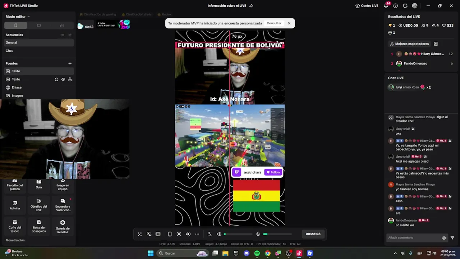Select viewer FandeOmenaso in top viewers

421,63
